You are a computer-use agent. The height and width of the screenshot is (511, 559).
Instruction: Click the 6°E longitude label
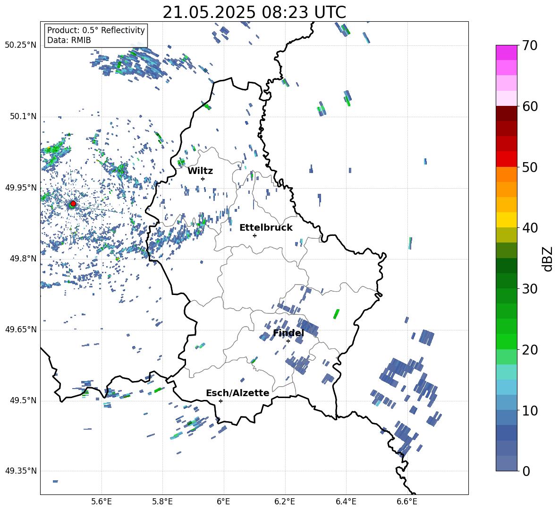tap(223, 502)
